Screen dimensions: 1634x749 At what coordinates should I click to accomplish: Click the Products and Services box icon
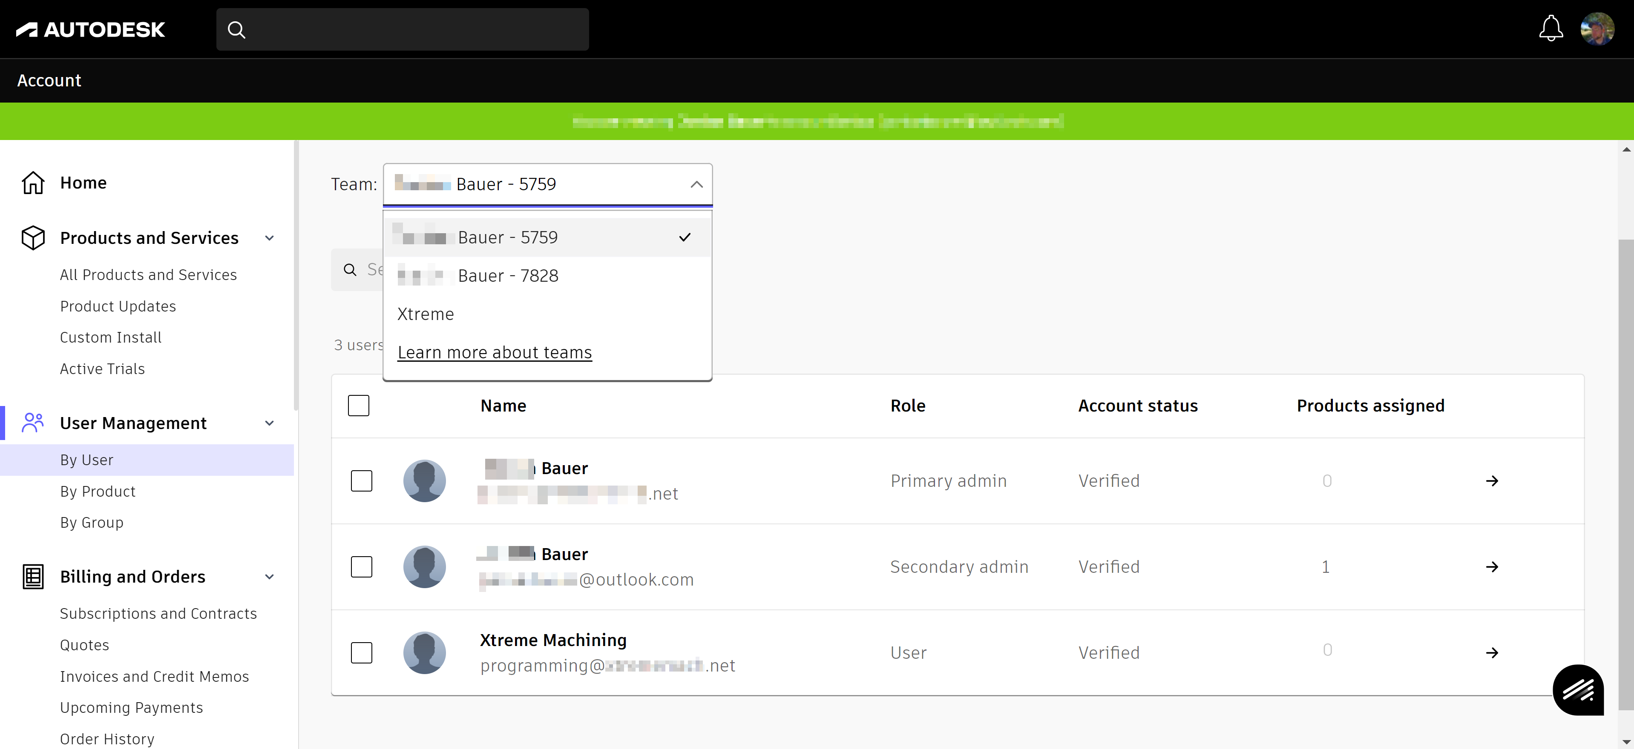click(33, 237)
